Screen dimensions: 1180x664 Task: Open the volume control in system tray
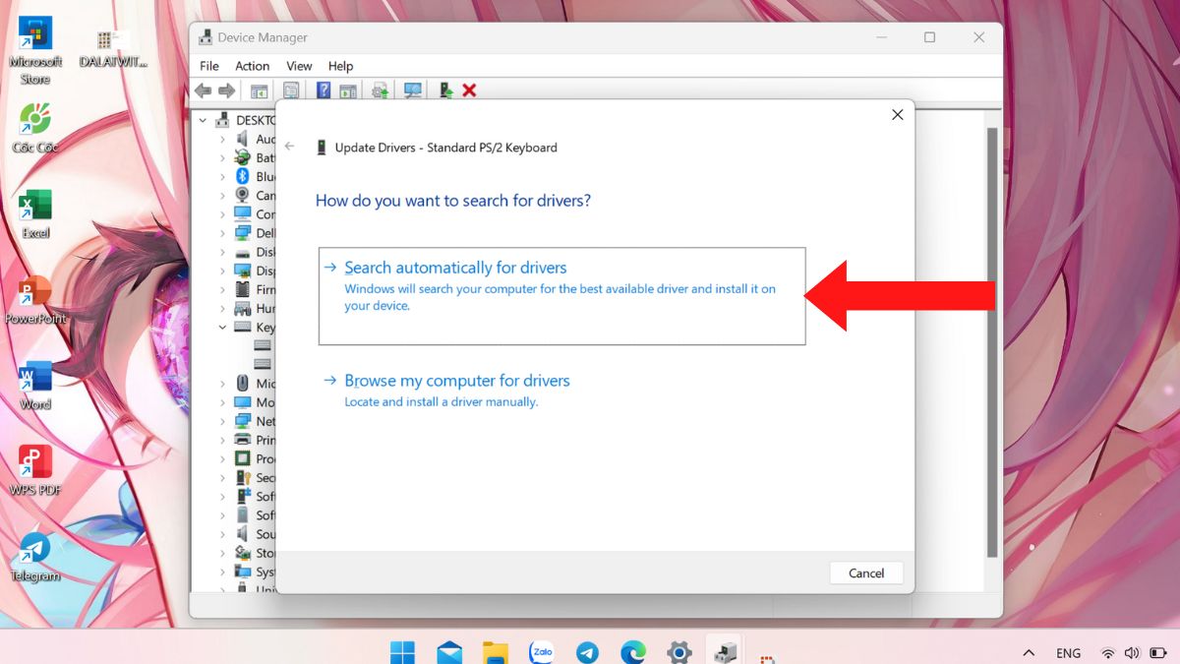[1131, 652]
